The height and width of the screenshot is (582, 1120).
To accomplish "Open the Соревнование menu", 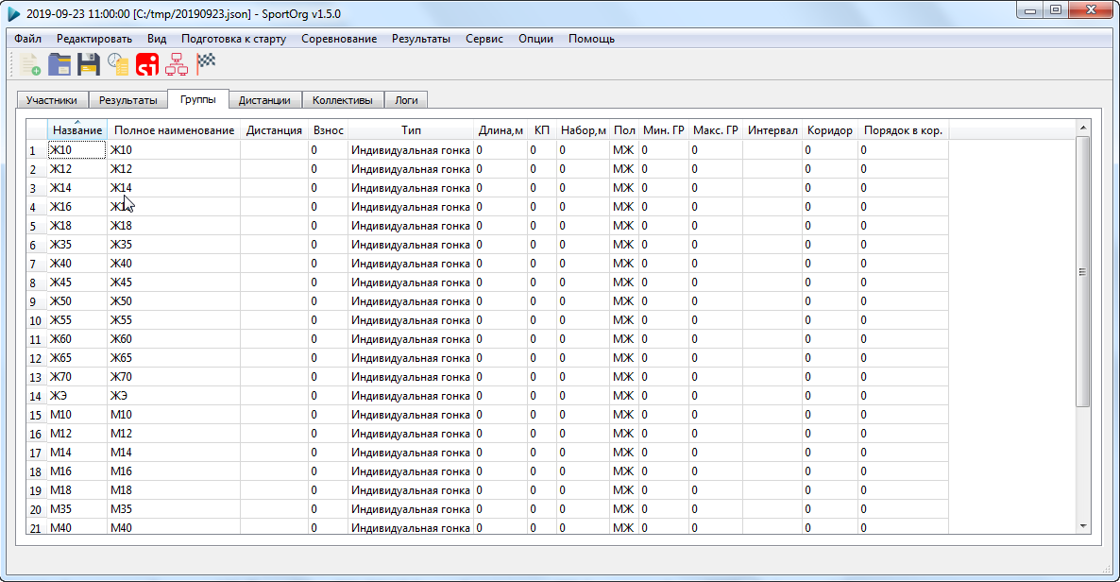I will [339, 39].
